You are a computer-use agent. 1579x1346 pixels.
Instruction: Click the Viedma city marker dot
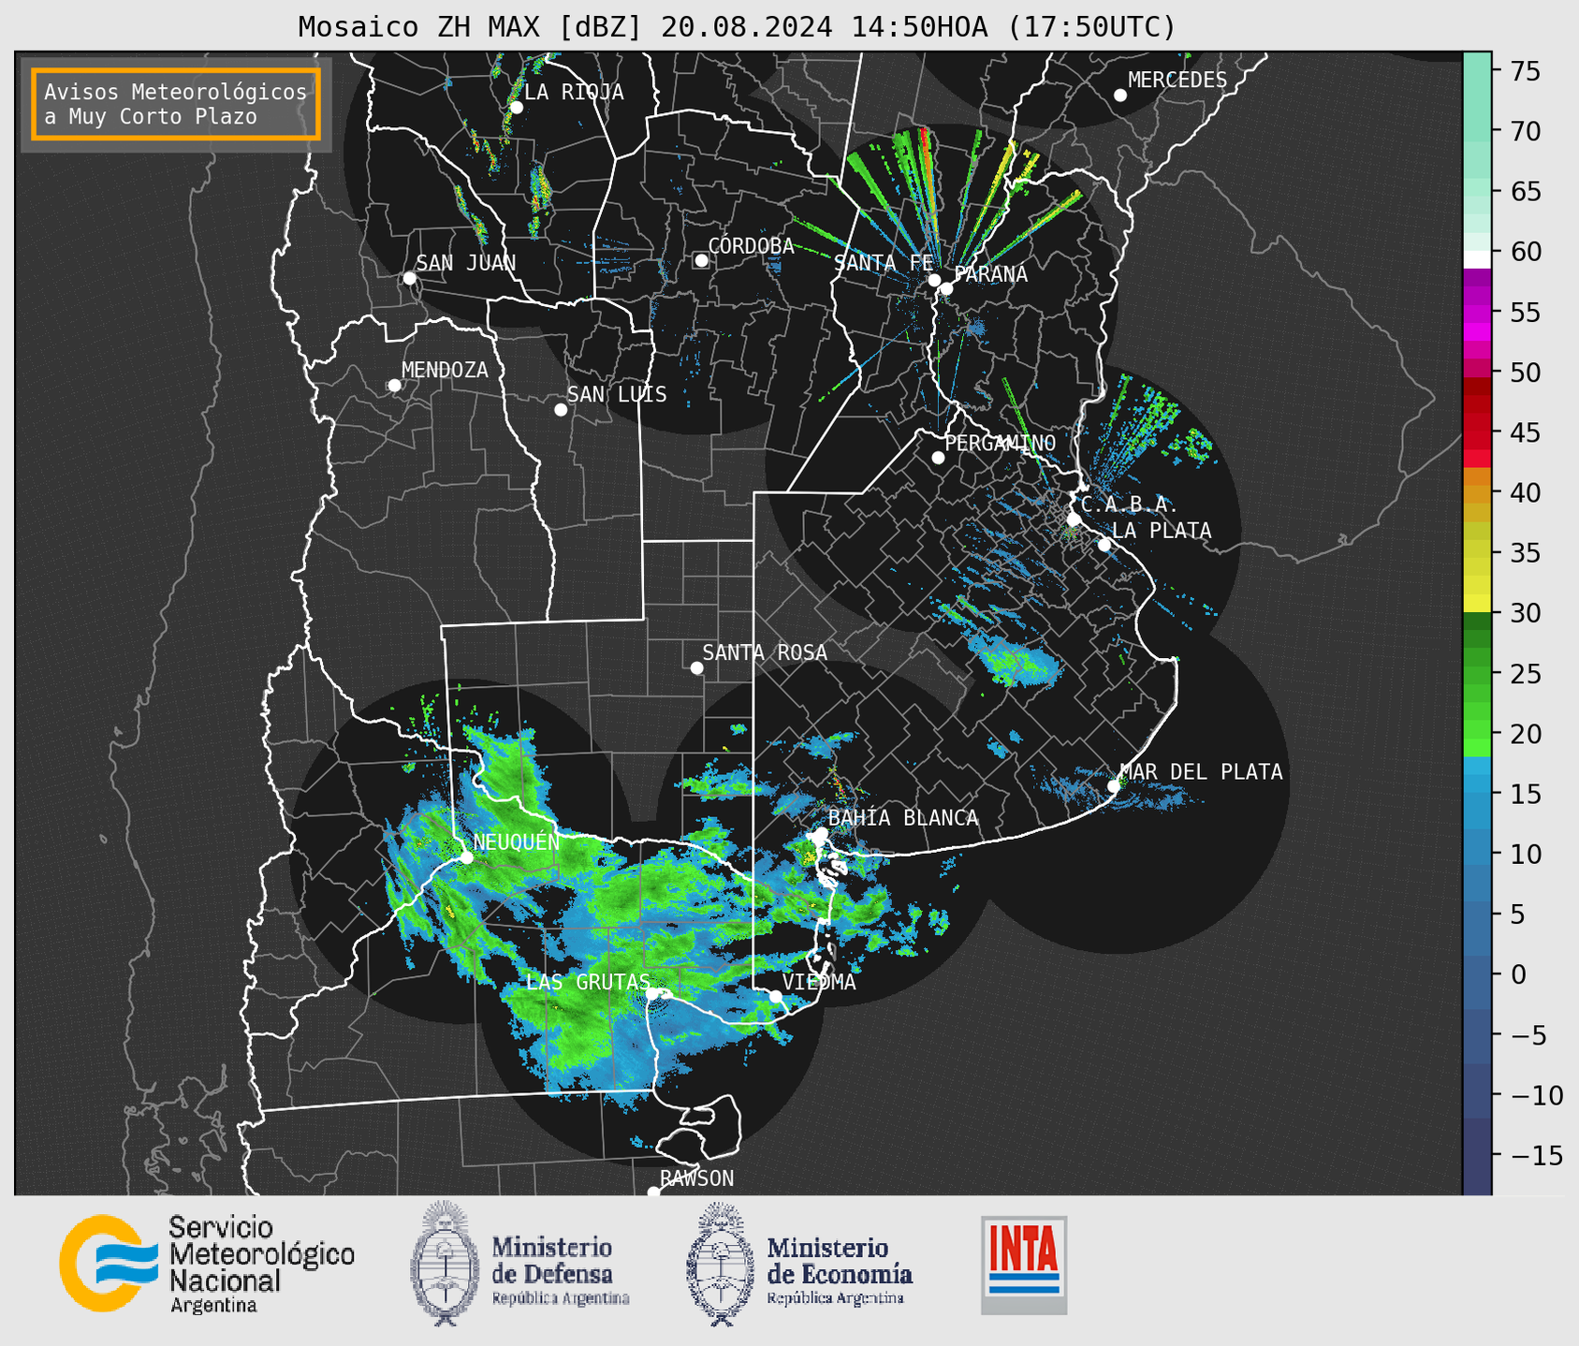click(x=775, y=997)
